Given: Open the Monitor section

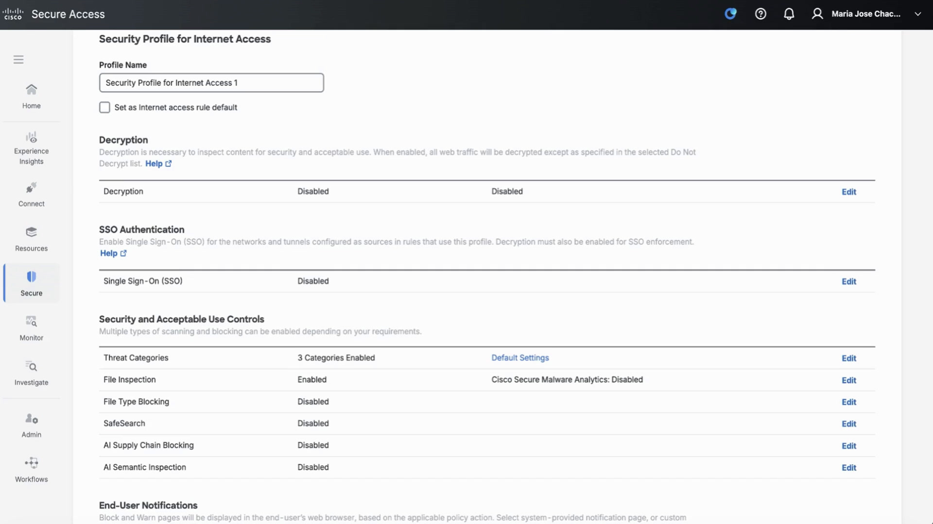Looking at the screenshot, I should pyautogui.click(x=31, y=328).
